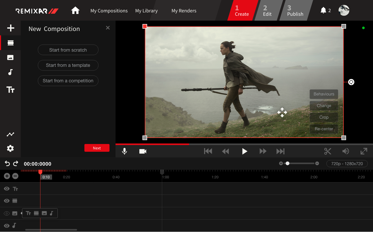
Task: Open the analytics graph icon
Action: (x=10, y=134)
